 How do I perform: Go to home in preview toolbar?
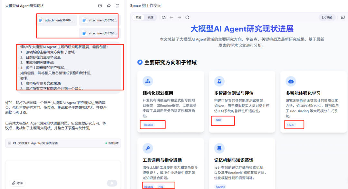click(164, 17)
